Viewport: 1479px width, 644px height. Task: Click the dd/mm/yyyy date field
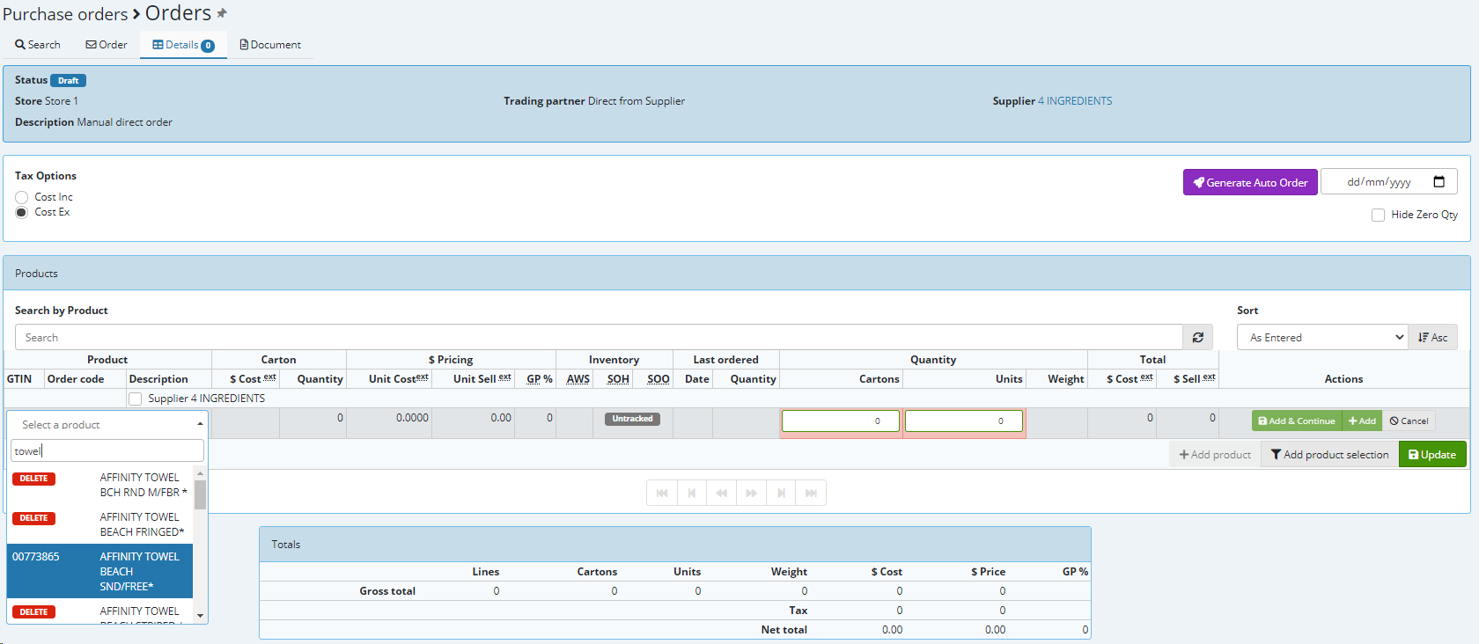[x=1379, y=182]
